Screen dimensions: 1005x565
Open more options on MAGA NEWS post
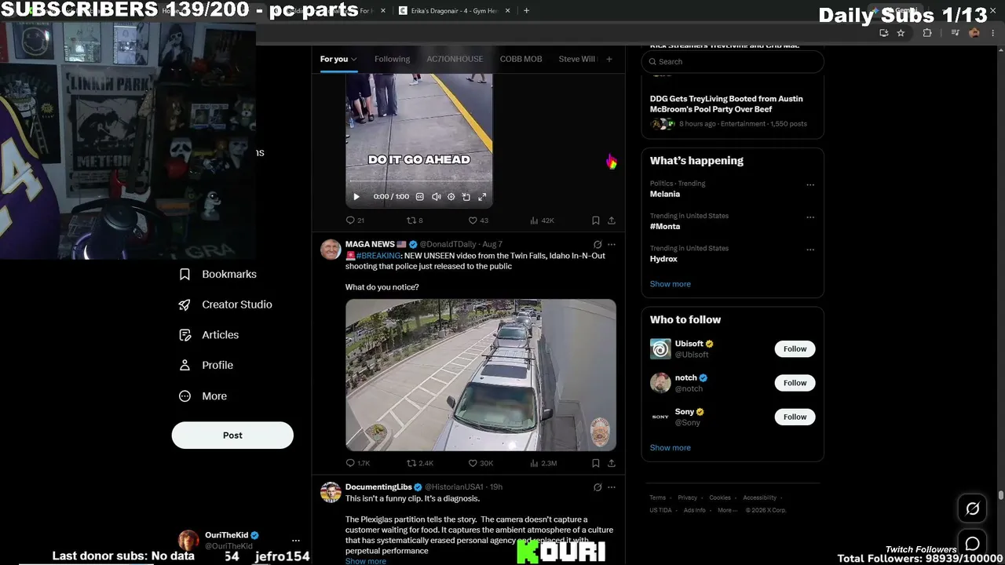click(612, 244)
